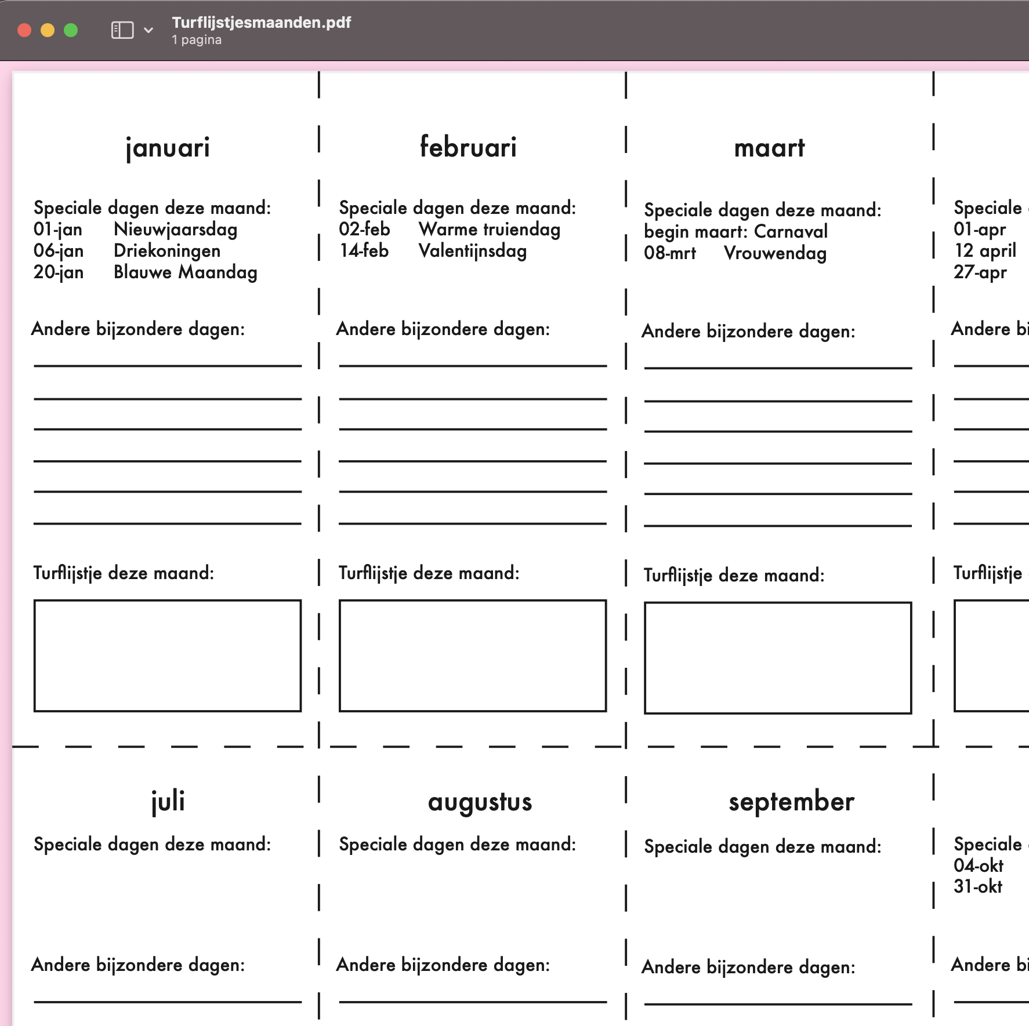
Task: Click inside januari's Turflijstje tally box
Action: 168,656
